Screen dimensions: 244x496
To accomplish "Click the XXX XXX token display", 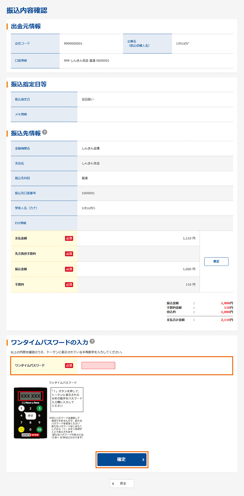I will coord(30,396).
